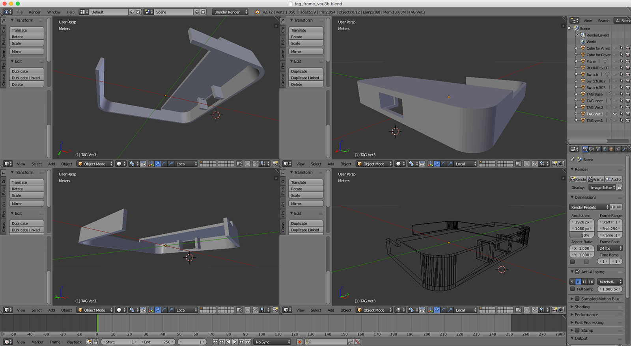Image resolution: width=631 pixels, height=346 pixels.
Task: Uncheck the Anti-Aliasing checkbox
Action: 577,272
